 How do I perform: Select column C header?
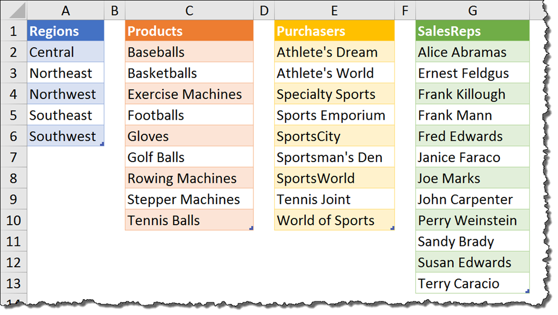tap(189, 10)
